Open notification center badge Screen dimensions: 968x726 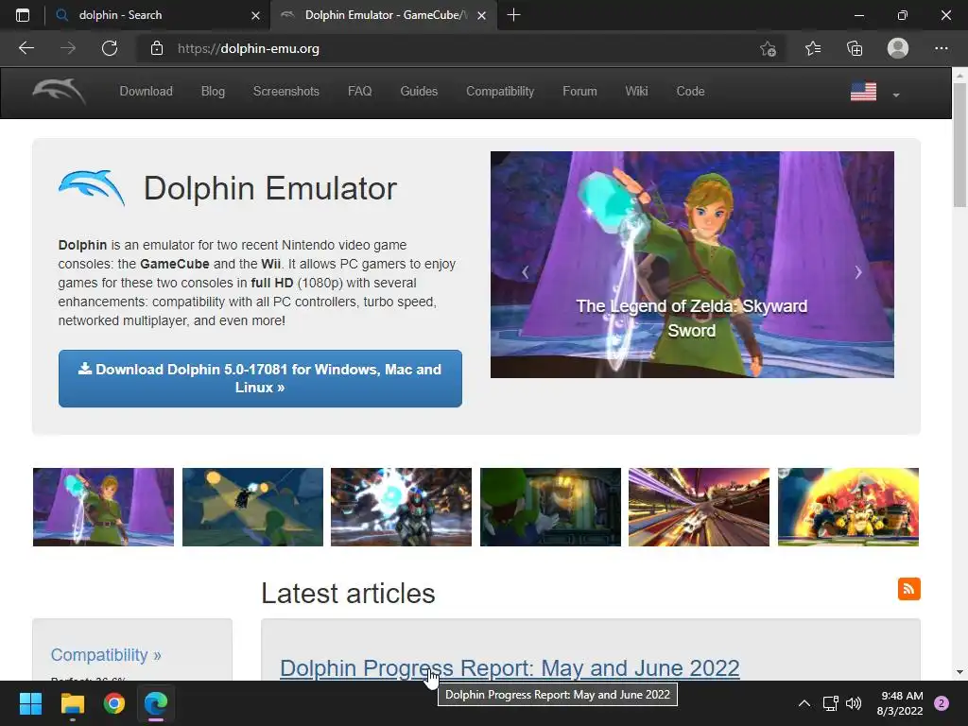click(942, 703)
